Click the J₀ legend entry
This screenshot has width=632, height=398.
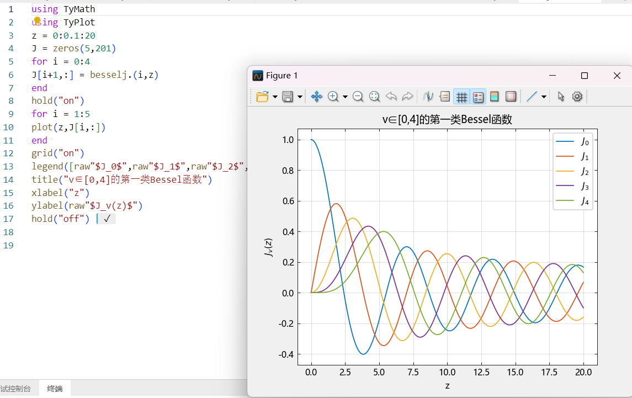pos(573,141)
